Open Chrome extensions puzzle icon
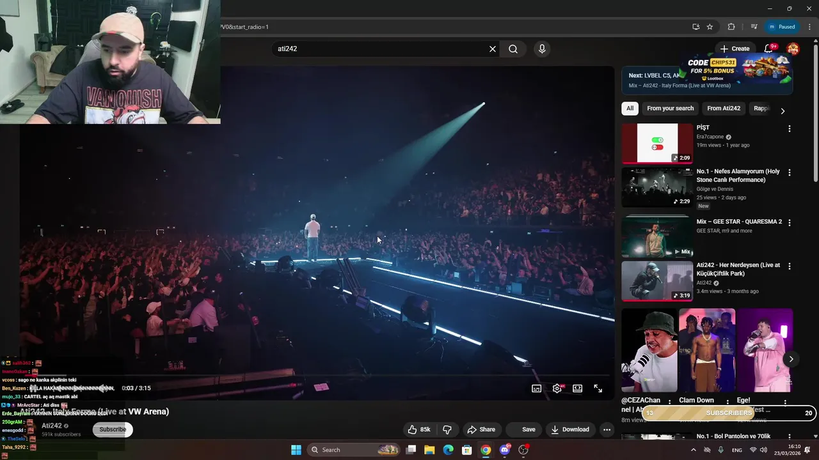This screenshot has width=819, height=460. click(x=731, y=27)
